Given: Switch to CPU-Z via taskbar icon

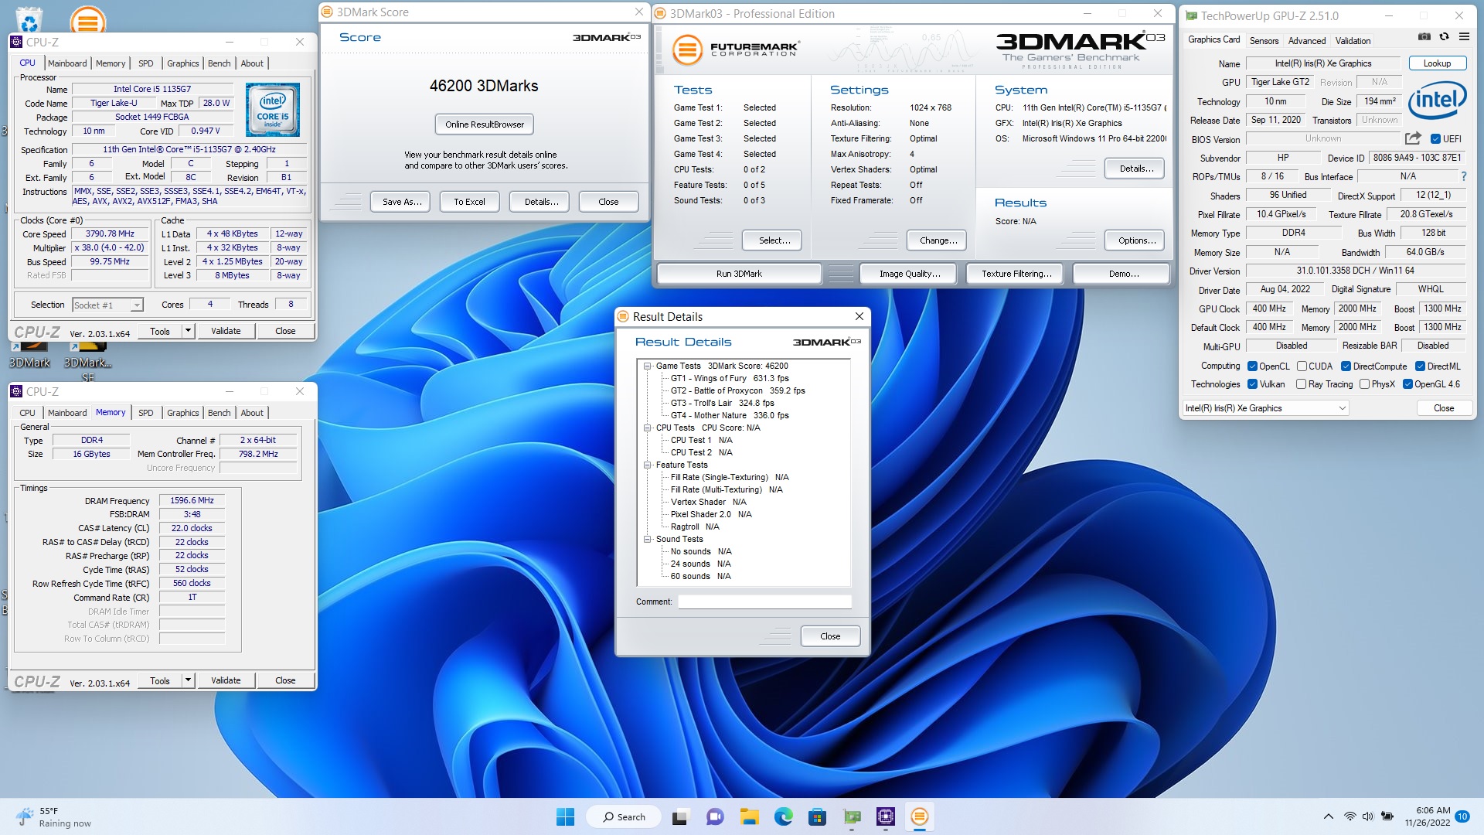Looking at the screenshot, I should [886, 816].
